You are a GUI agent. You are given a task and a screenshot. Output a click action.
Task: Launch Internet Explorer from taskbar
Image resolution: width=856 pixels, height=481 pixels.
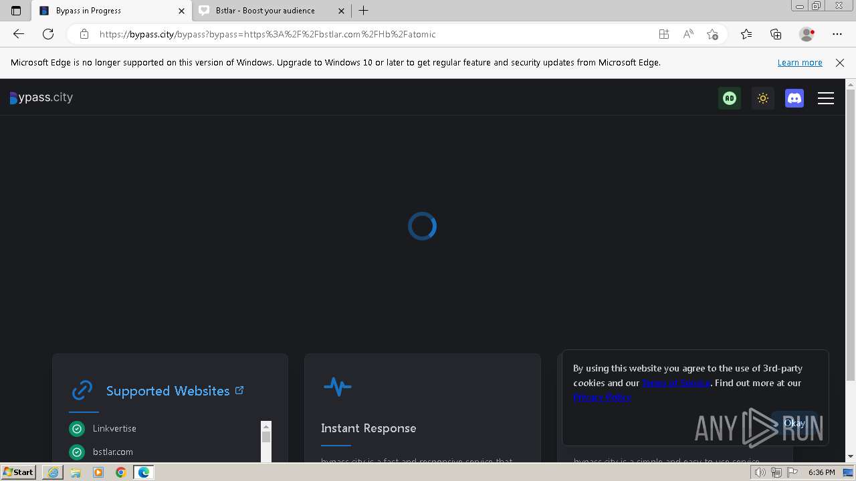pyautogui.click(x=53, y=472)
